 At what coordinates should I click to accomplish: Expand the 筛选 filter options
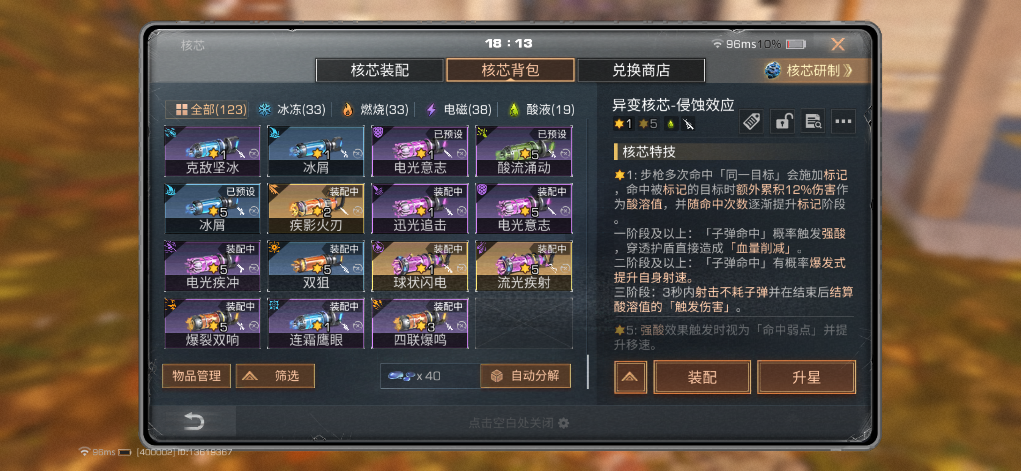tap(275, 376)
